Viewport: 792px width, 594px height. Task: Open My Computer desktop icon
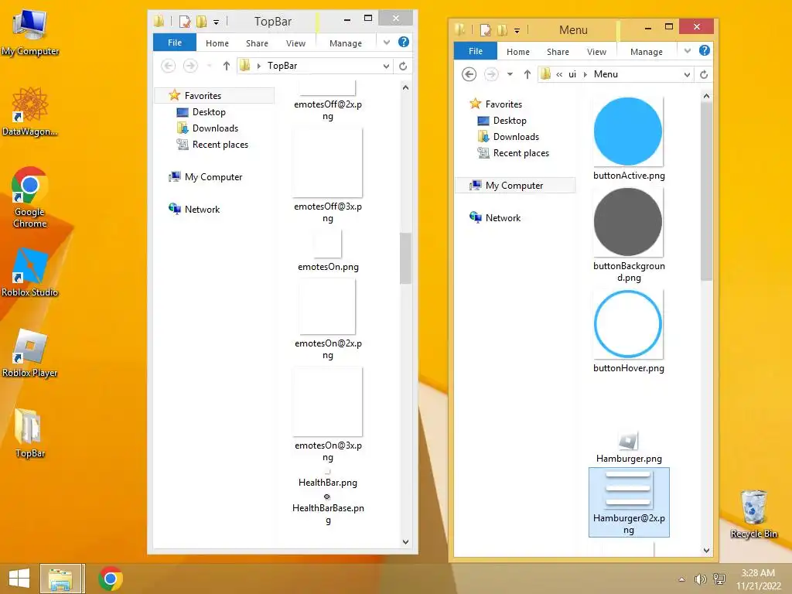pyautogui.click(x=30, y=32)
